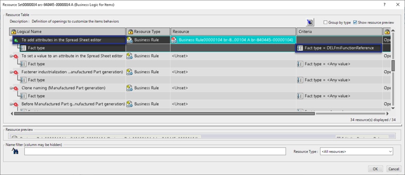405x175 pixels.
Task: Click the horizontal scrollbar thumb of the resource table
Action: pos(164,113)
